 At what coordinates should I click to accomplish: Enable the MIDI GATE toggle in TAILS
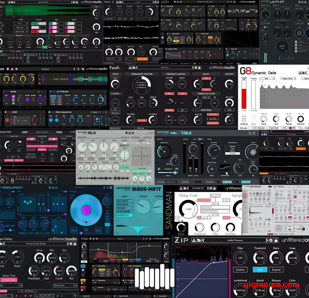click(227, 182)
